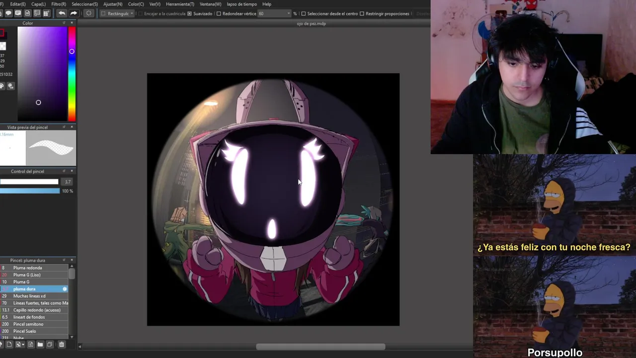Viewport: 636px width, 358px height.
Task: Toggle the Suavizado checkbox
Action: [189, 13]
